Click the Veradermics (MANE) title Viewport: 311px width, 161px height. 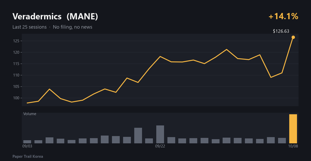pos(55,17)
